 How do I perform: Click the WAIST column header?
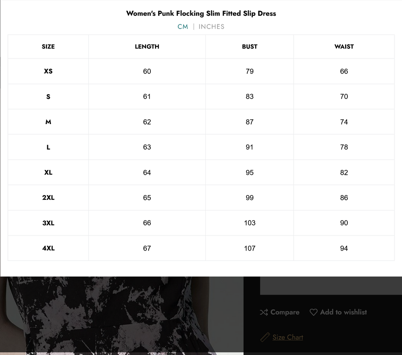pos(344,47)
